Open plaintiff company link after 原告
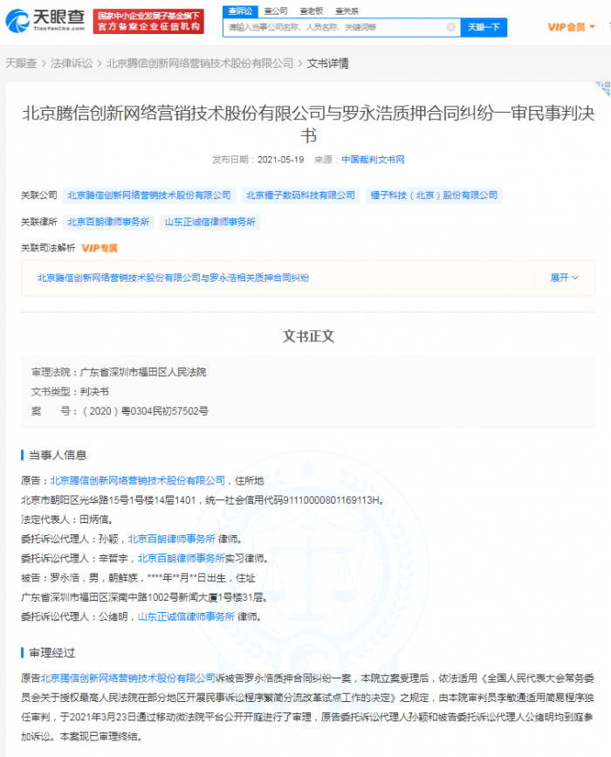 (138, 481)
